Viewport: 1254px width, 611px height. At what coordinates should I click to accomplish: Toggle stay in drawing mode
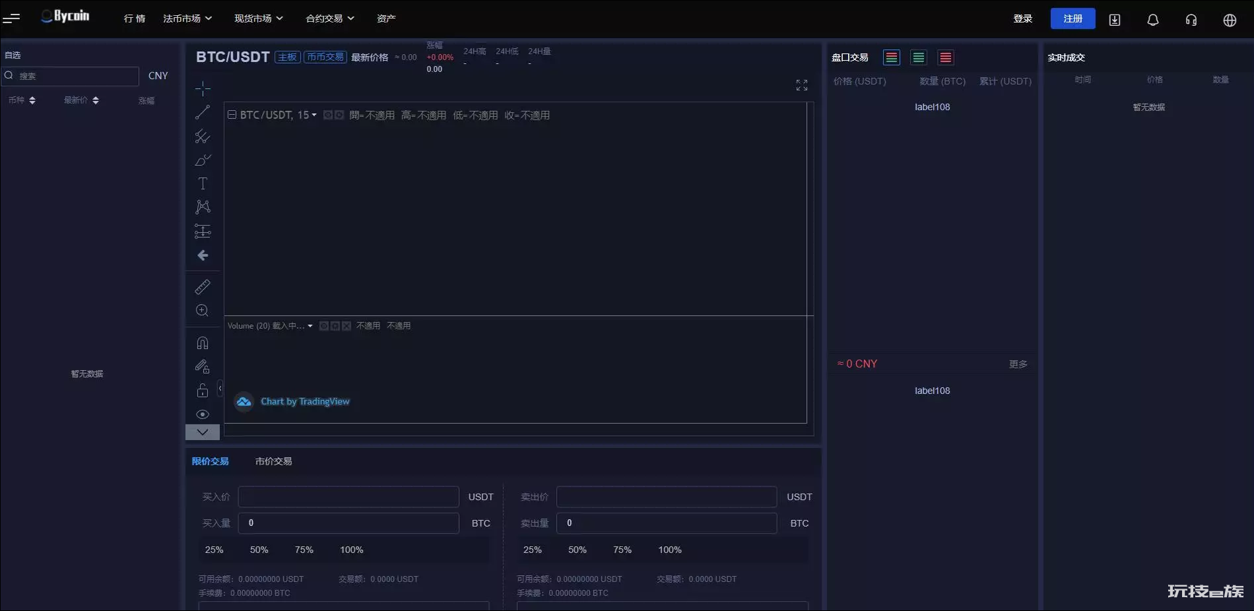(203, 366)
